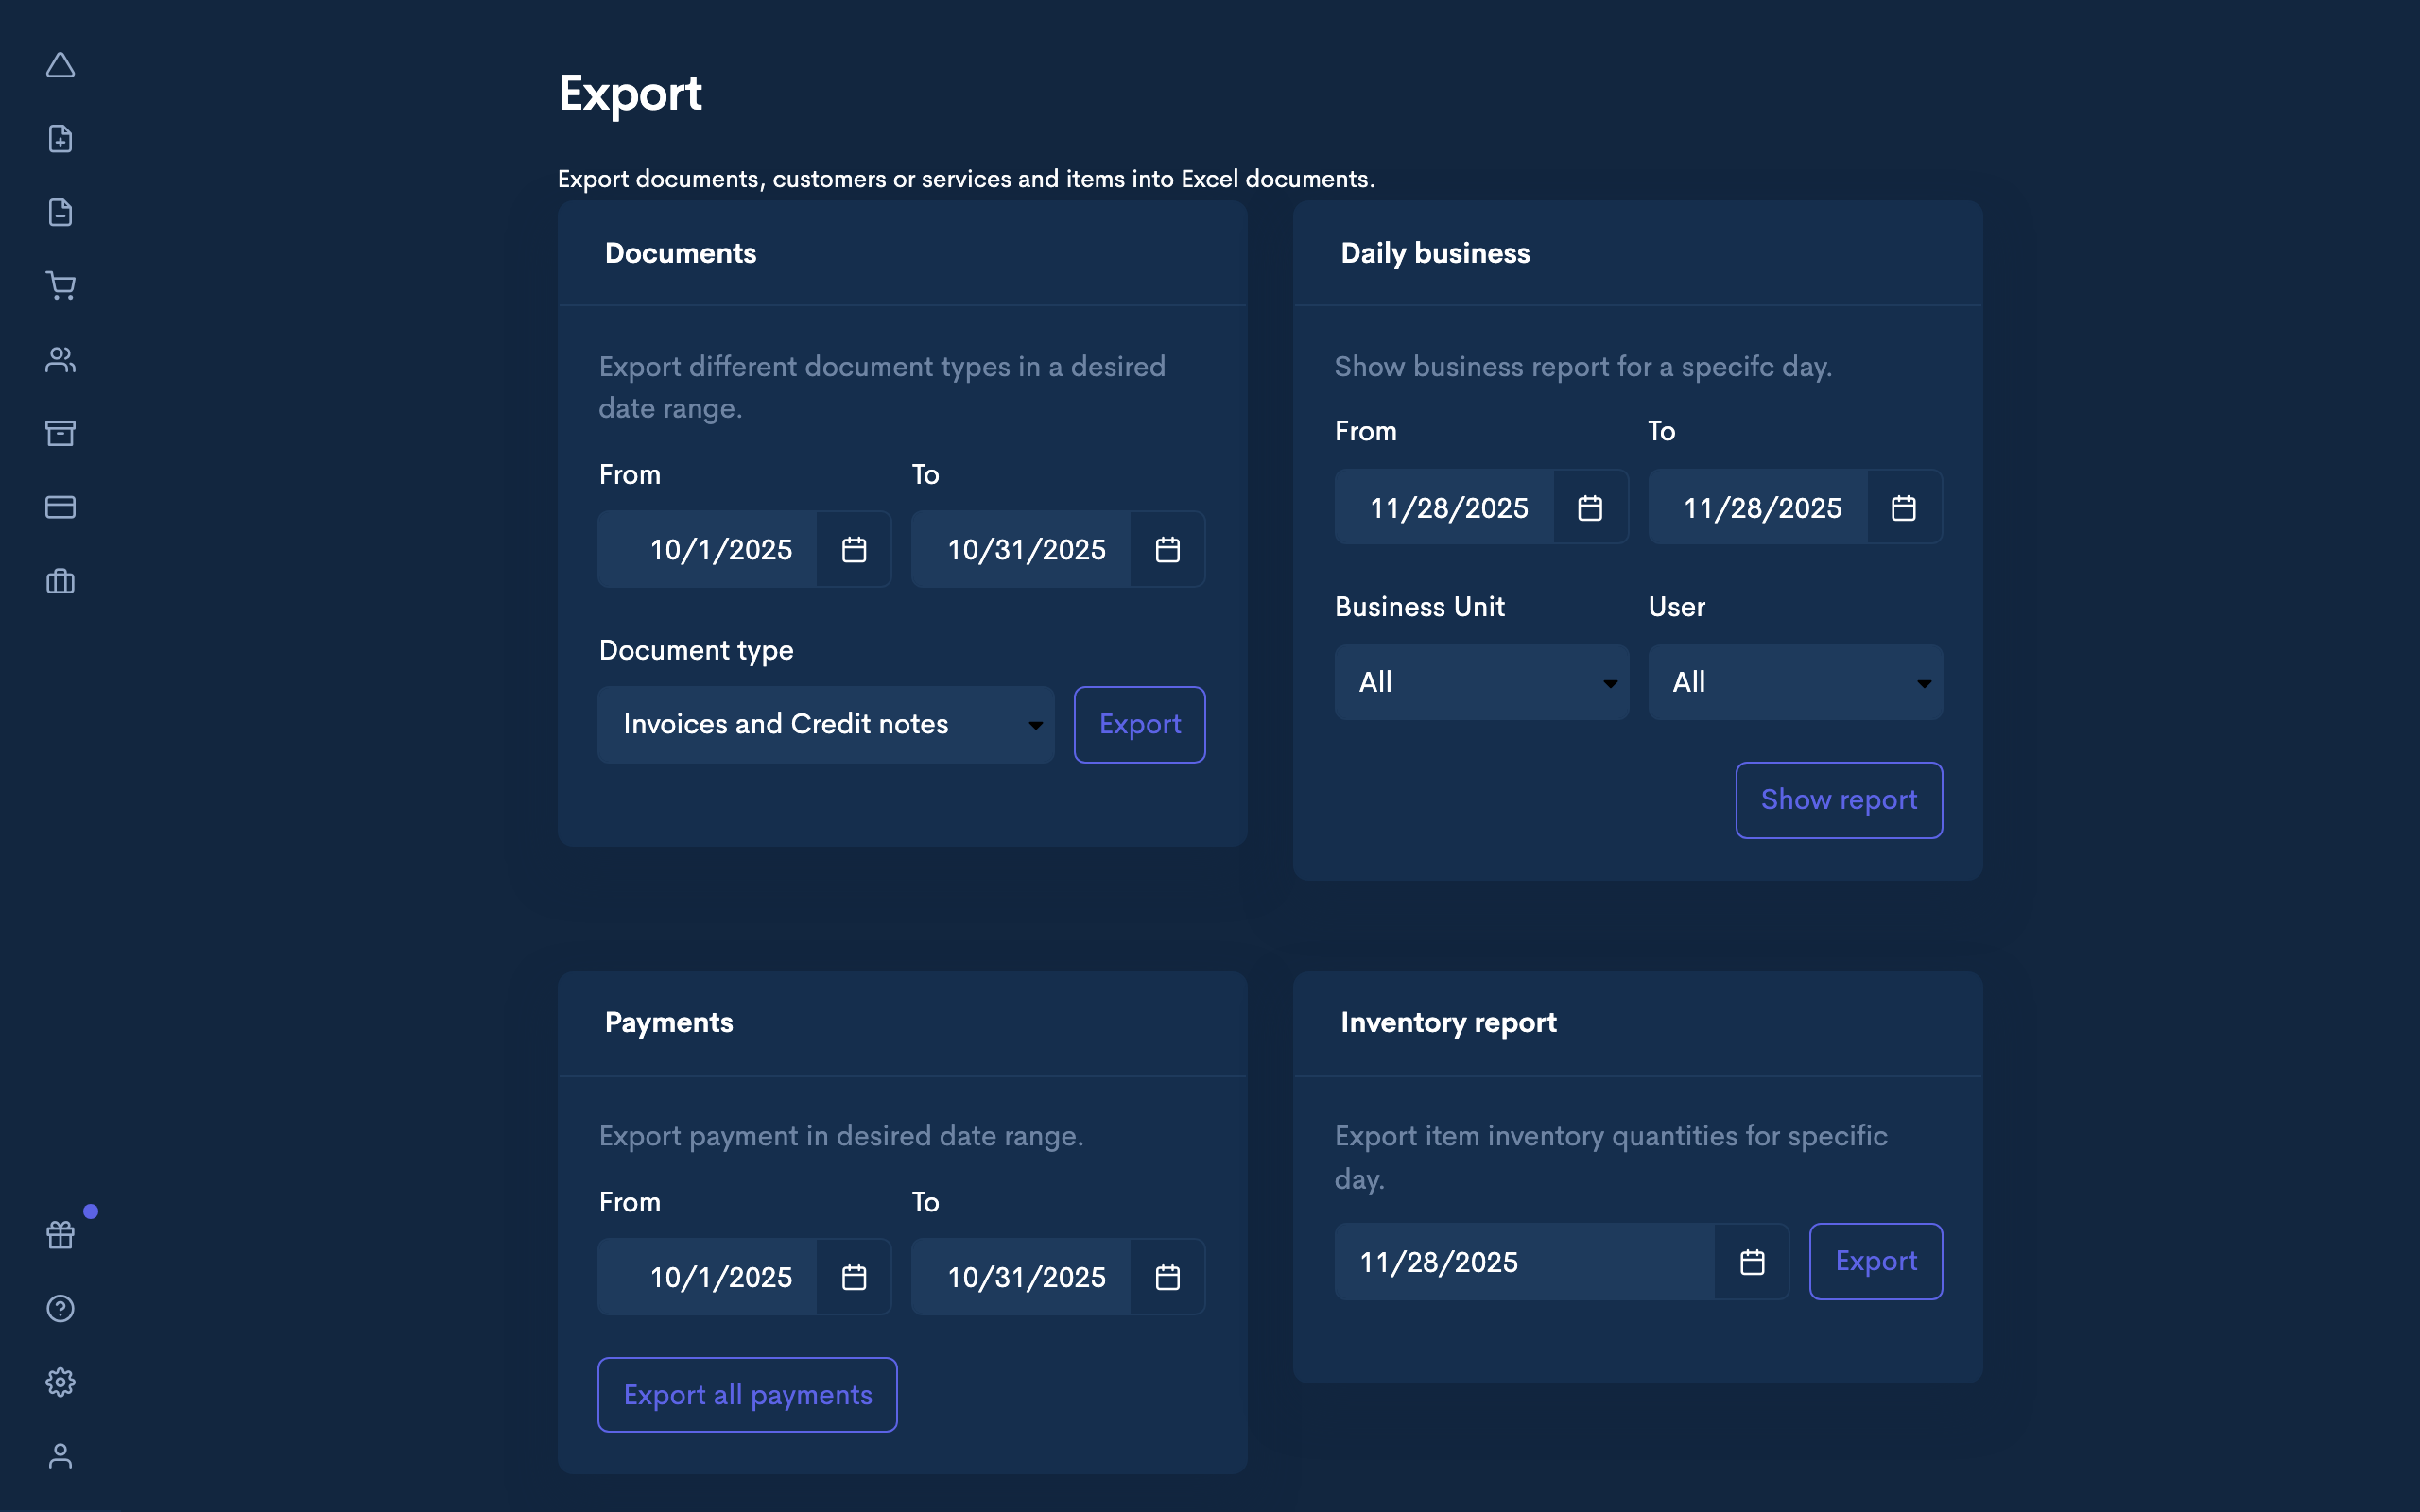The image size is (2420, 1512).
Task: Open the User dropdown in Daily business
Action: (x=1795, y=681)
